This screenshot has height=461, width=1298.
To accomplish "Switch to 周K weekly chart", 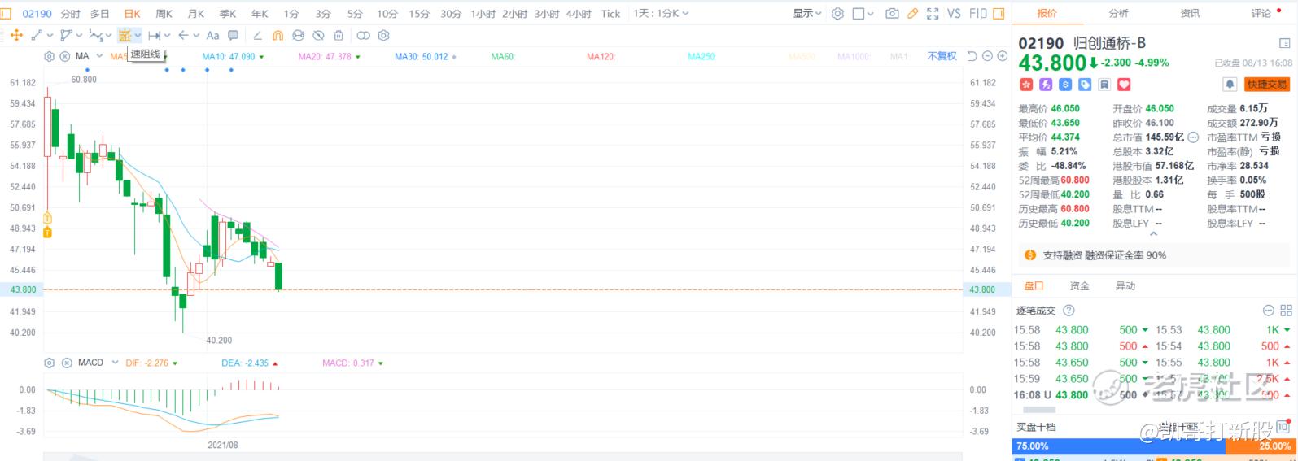I will pyautogui.click(x=164, y=14).
